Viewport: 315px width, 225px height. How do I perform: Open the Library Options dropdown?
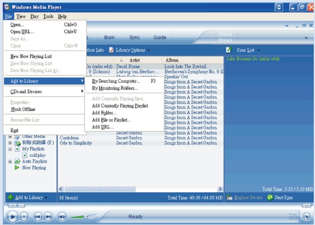[130, 50]
